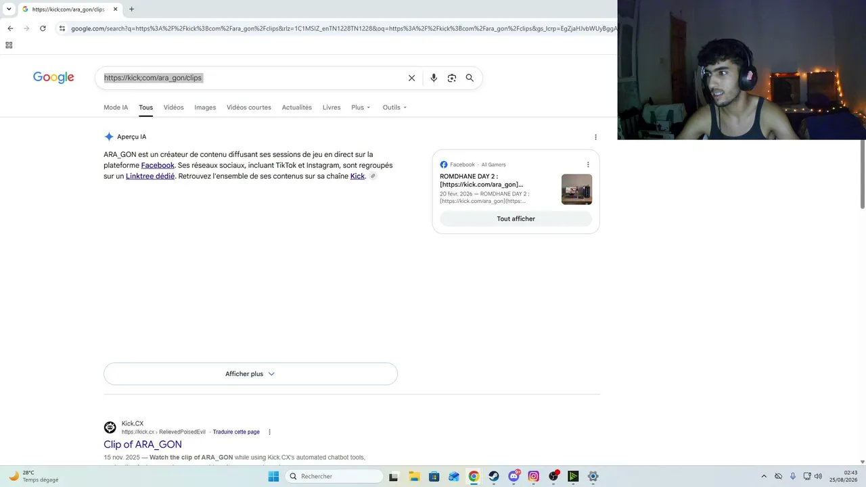Image resolution: width=866 pixels, height=487 pixels.
Task: Switch to Vidéos results tab
Action: [x=174, y=108]
